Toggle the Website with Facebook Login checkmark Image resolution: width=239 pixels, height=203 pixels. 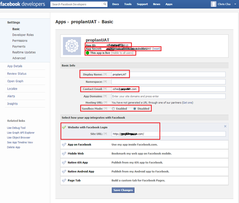coord(64,127)
